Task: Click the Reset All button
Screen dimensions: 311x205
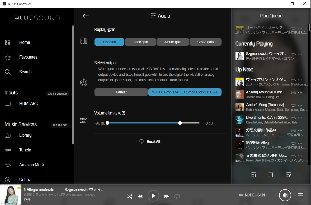Action: pos(150,141)
